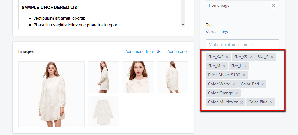
Task: Click Add image from URL link
Action: tap(144, 51)
